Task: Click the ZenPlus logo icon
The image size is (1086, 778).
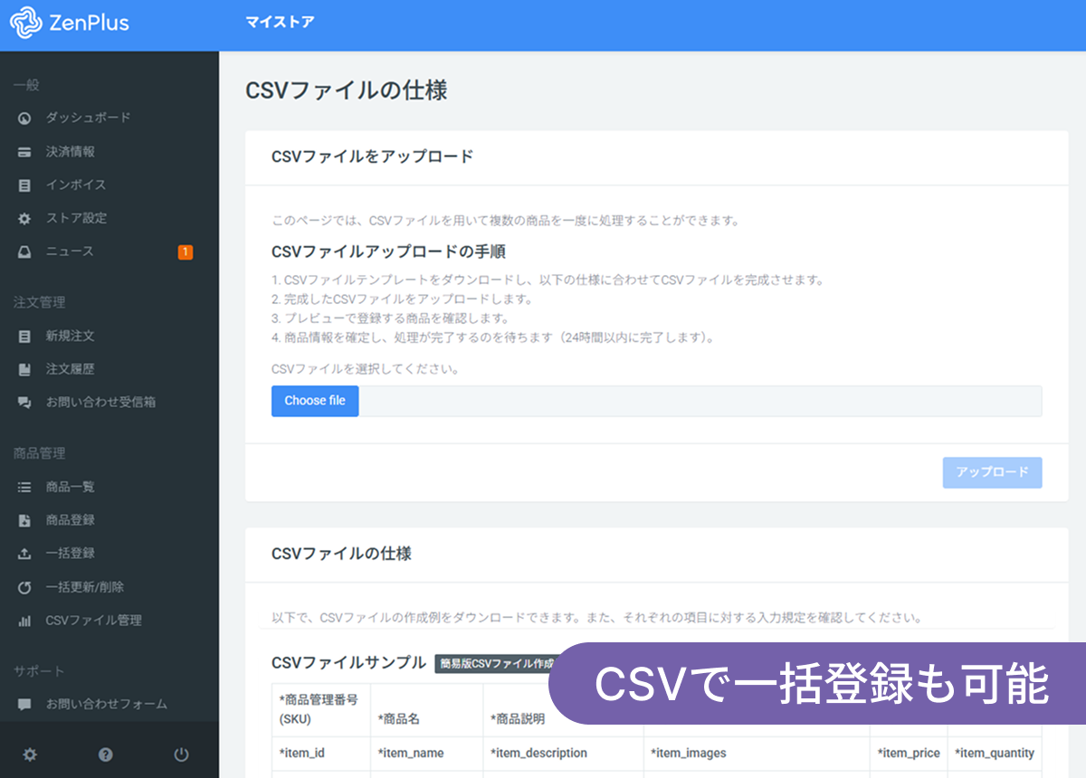Action: 25,24
